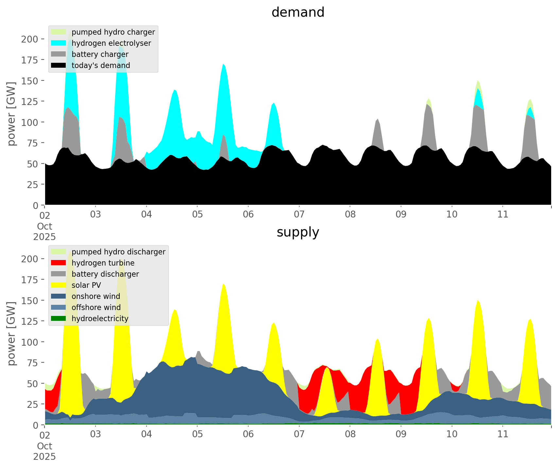The width and height of the screenshot is (558, 468).
Task: Click the offshore wind legend swatch
Action: [x=59, y=307]
